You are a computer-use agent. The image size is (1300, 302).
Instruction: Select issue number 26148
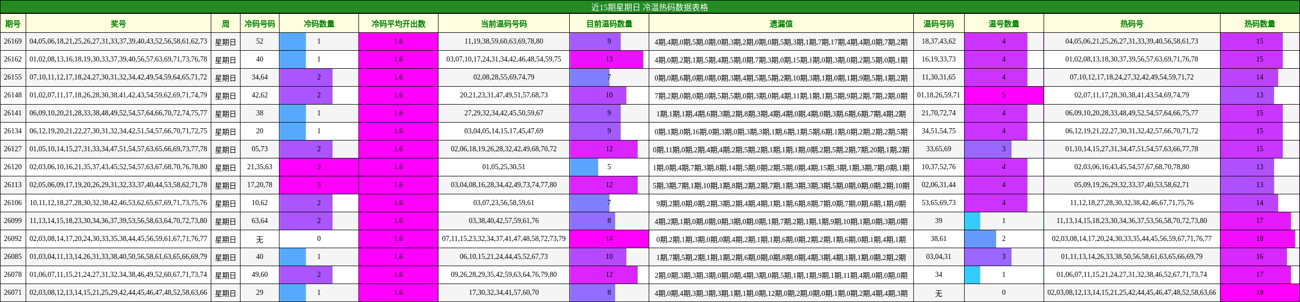tap(13, 95)
